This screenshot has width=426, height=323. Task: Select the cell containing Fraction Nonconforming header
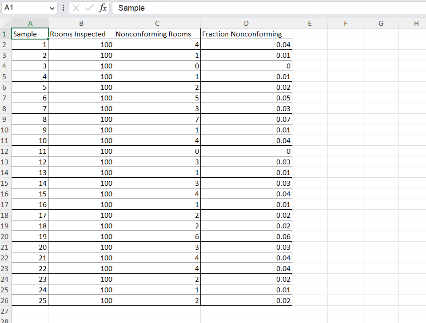tap(246, 34)
